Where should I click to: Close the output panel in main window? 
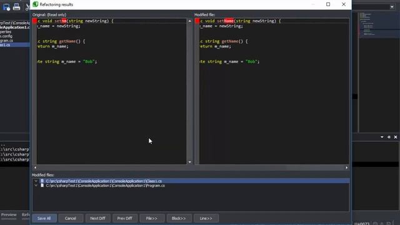coord(396,137)
